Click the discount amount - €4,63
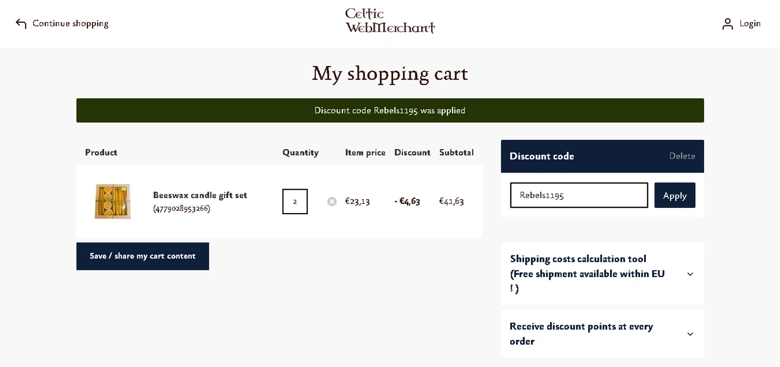Viewport: 780px width, 367px height. pos(407,201)
